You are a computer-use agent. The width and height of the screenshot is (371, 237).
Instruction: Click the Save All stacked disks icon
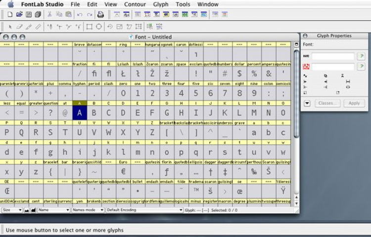(38, 14)
